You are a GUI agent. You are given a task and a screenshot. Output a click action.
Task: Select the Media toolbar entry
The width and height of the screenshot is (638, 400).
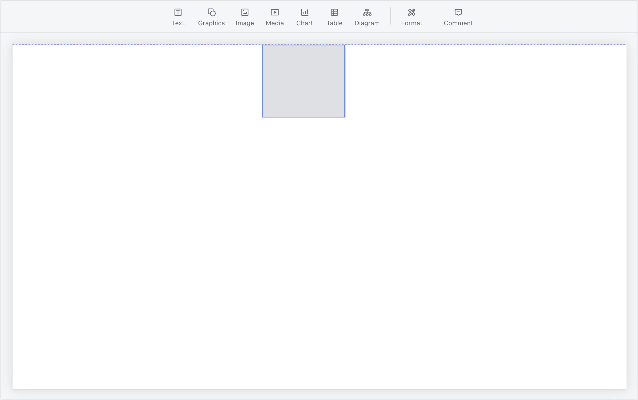pos(274,23)
